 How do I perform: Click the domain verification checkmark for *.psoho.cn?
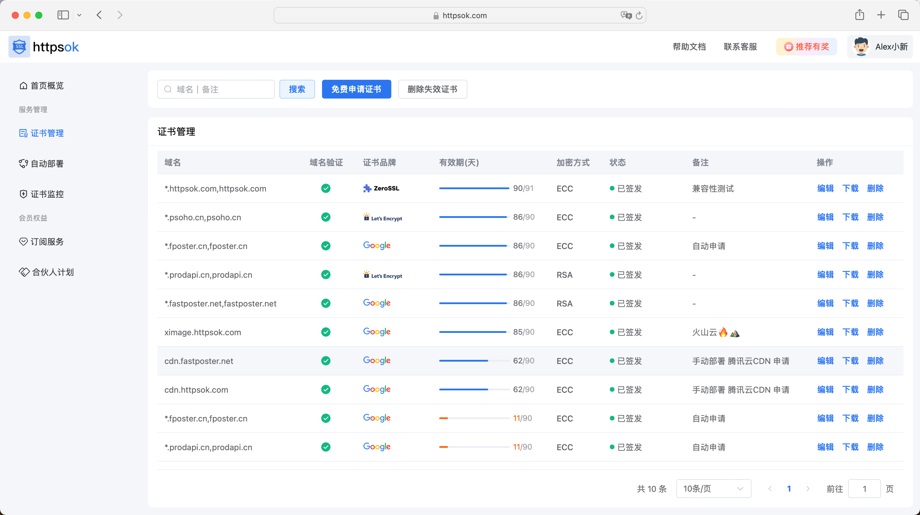[x=326, y=217]
